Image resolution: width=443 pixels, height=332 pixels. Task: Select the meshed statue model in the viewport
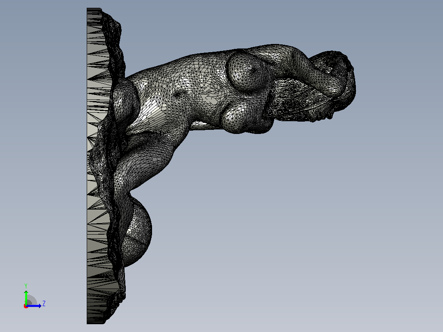tap(221, 166)
